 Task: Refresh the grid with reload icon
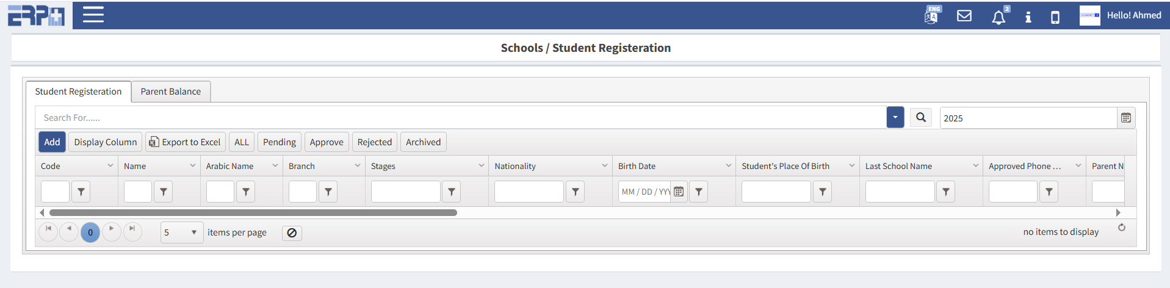[x=1122, y=228]
